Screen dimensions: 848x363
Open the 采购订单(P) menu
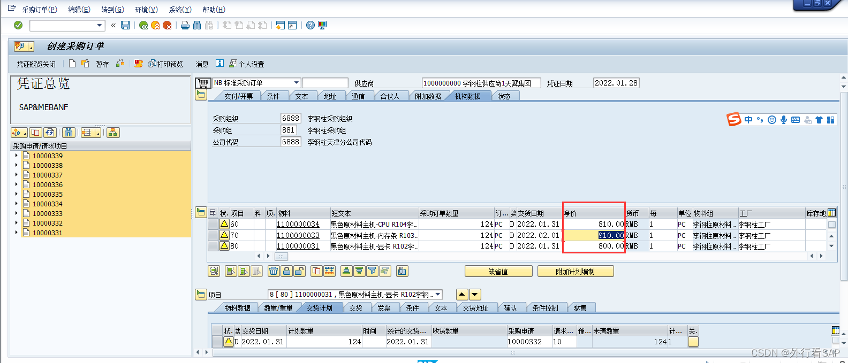click(x=40, y=10)
